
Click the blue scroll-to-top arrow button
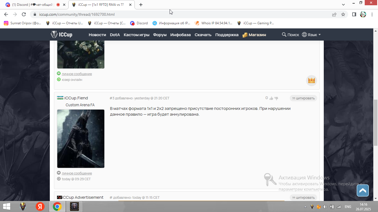coord(363,190)
